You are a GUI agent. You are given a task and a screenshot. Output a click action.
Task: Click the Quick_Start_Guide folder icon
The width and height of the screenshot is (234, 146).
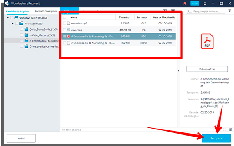pyautogui.click(x=26, y=29)
